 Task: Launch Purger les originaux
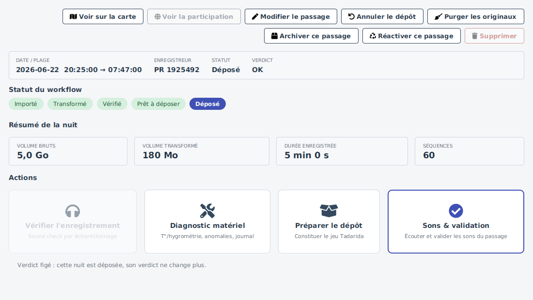click(475, 16)
